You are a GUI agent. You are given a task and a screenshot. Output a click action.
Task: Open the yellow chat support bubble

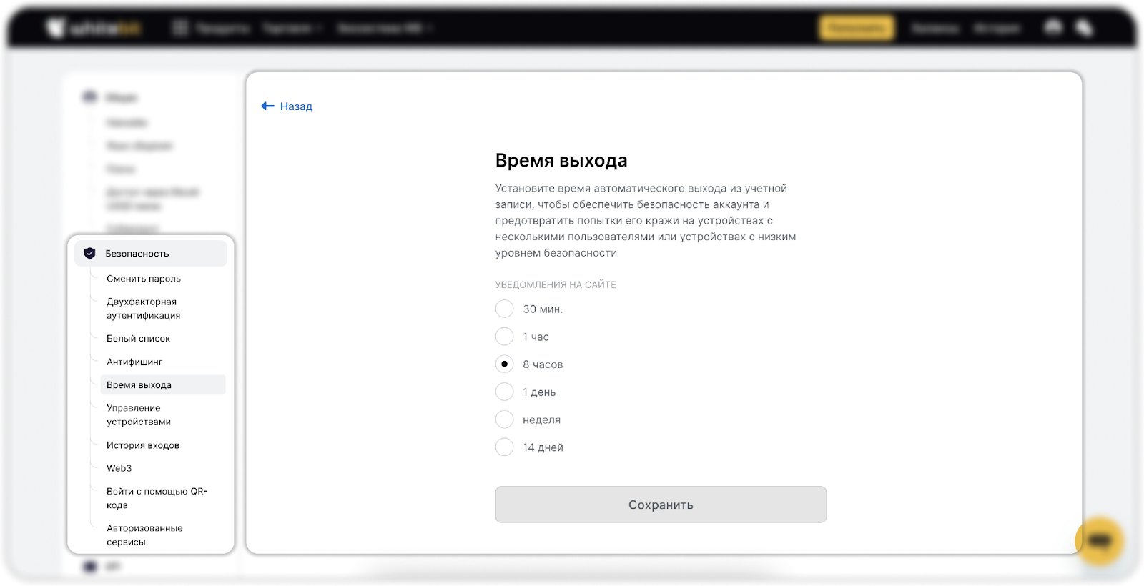1100,541
